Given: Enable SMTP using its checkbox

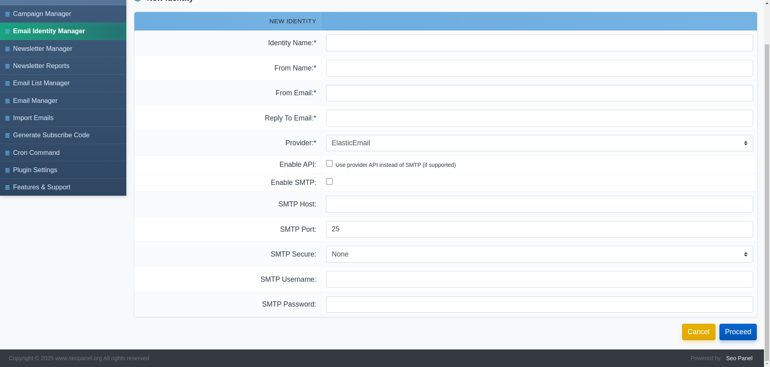Looking at the screenshot, I should coord(329,181).
